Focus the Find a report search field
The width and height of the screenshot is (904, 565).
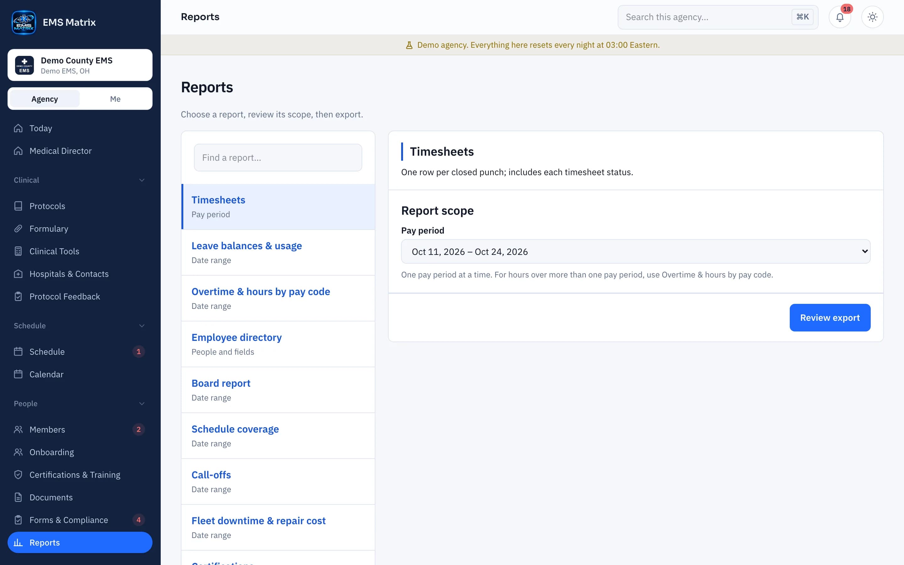point(278,158)
